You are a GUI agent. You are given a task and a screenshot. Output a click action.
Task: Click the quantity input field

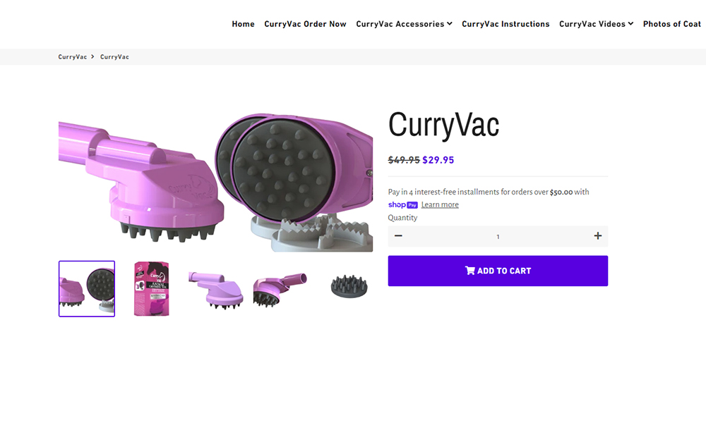point(498,237)
